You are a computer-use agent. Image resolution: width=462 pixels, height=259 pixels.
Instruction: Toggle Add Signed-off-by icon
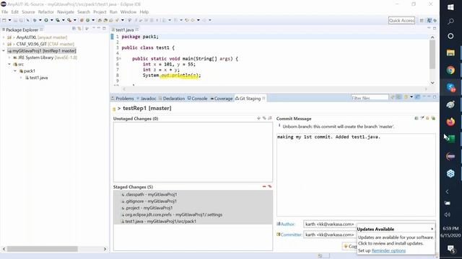point(422,118)
